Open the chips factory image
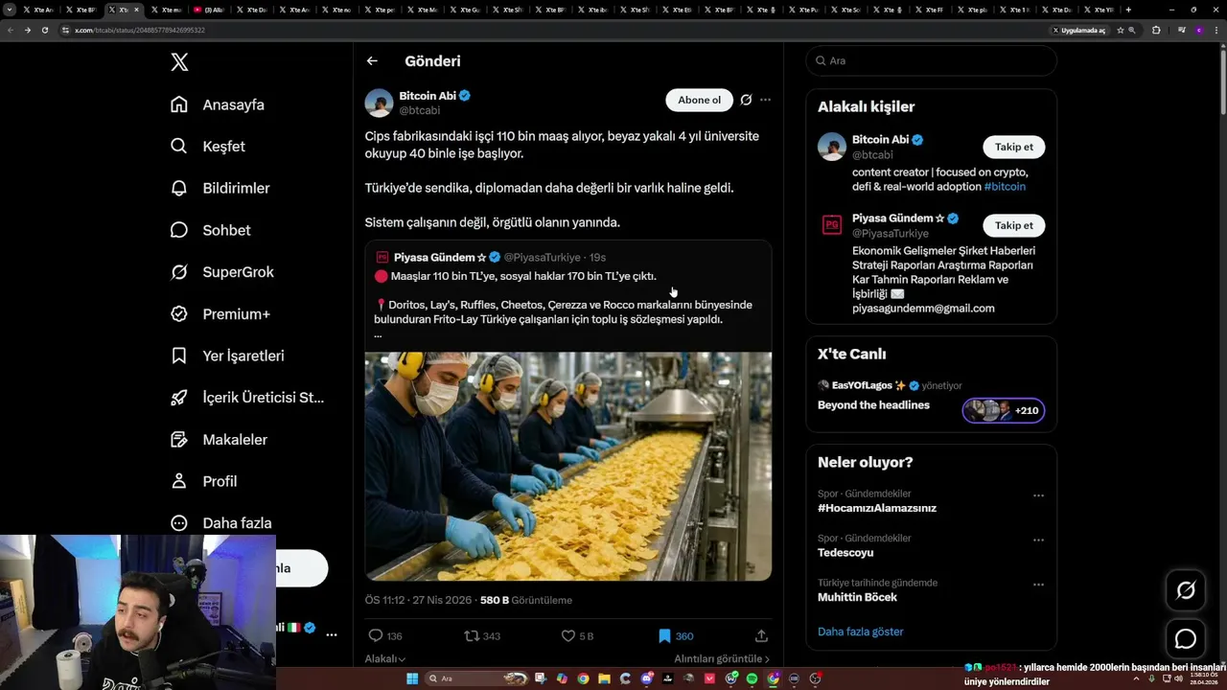 [x=567, y=467]
